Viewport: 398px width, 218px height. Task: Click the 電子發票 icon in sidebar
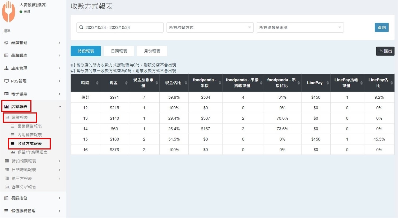coord(6,94)
